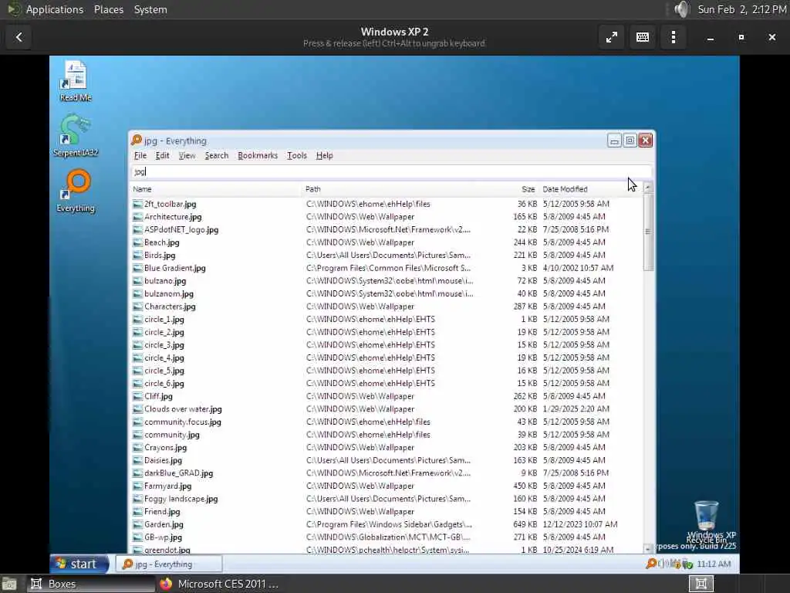Click the Microsoft CES 2011 taskbar entry
This screenshot has width=790, height=593.
pos(219,584)
